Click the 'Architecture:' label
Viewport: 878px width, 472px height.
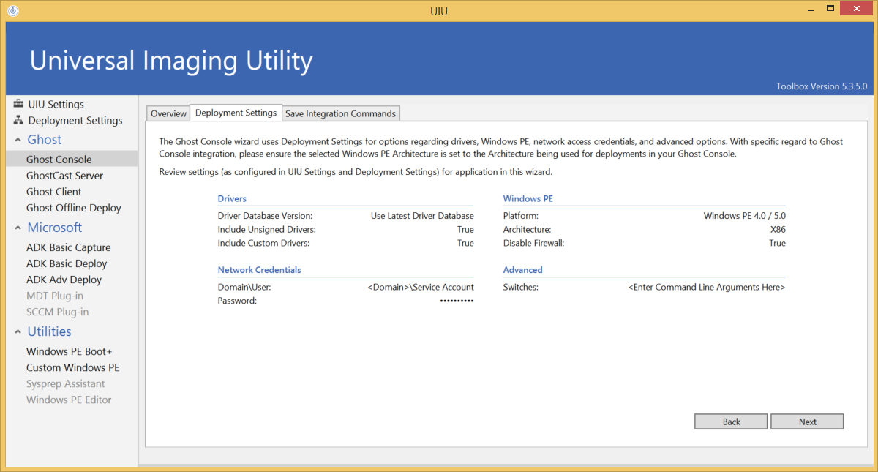coord(527,230)
